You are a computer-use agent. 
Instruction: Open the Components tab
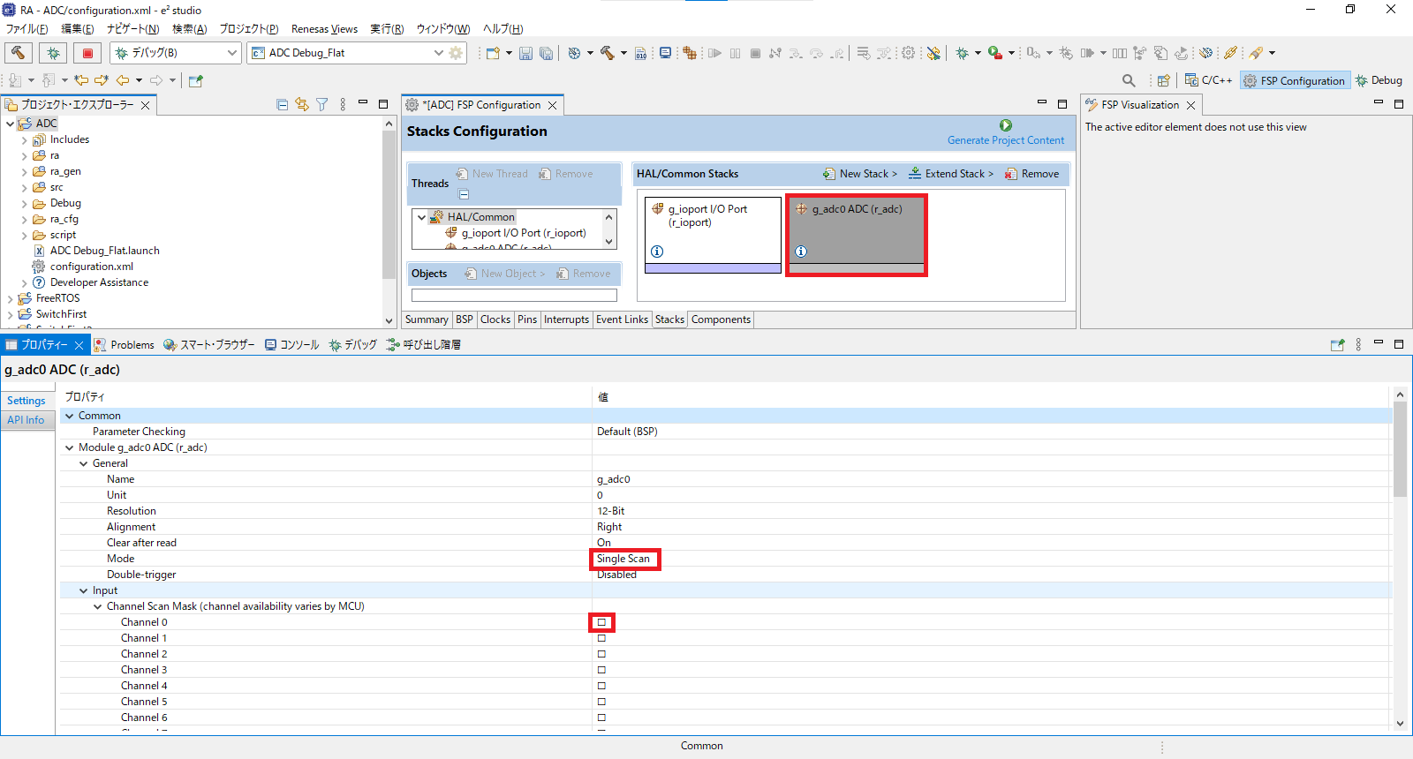click(721, 319)
